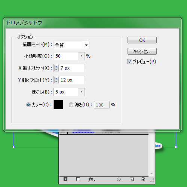Click the キャンセル button

pyautogui.click(x=142, y=51)
